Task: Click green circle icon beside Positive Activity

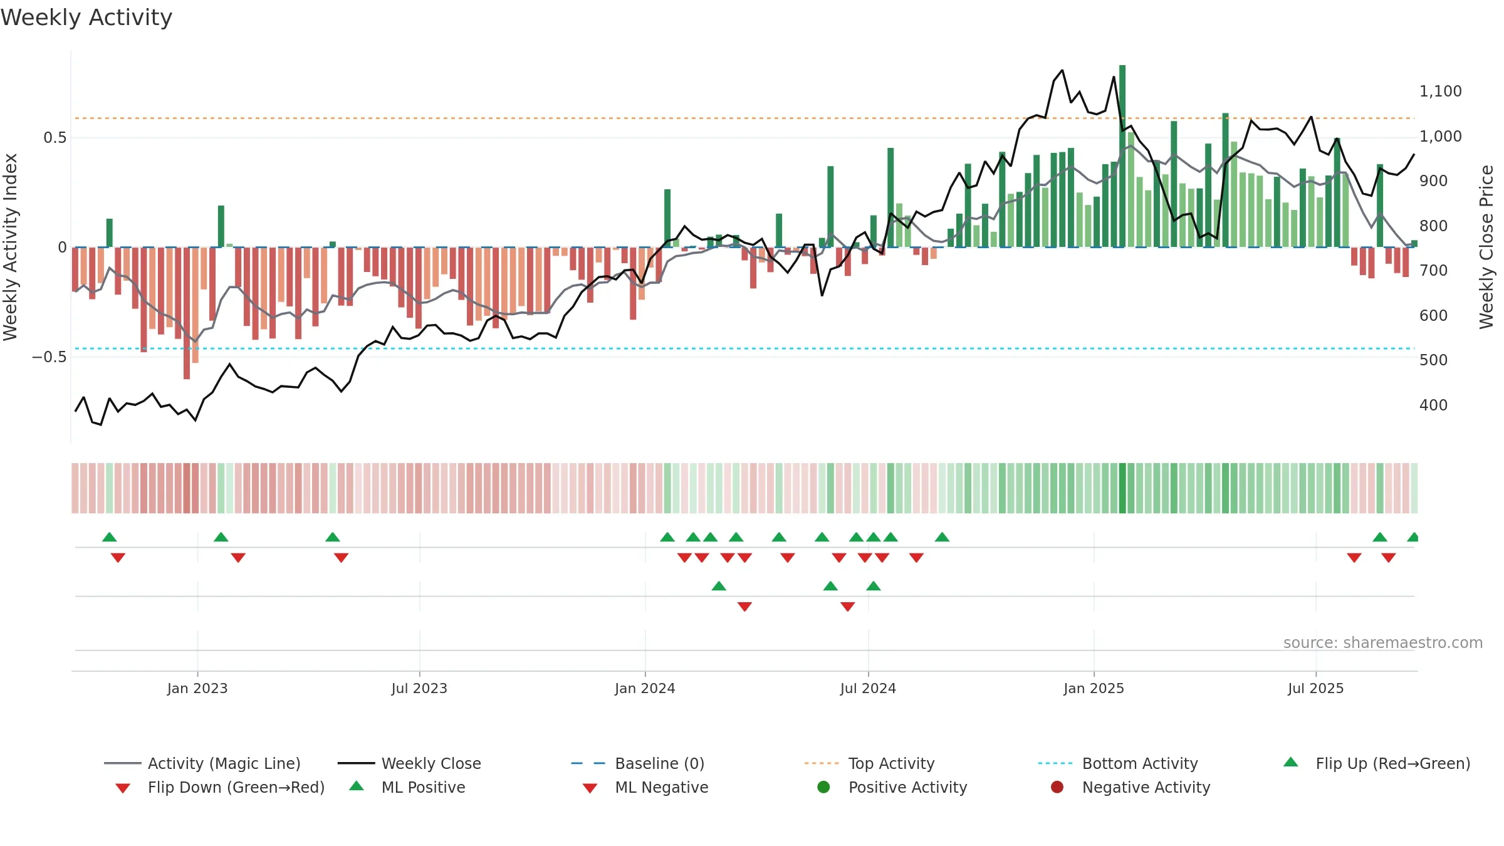Action: pyautogui.click(x=823, y=787)
